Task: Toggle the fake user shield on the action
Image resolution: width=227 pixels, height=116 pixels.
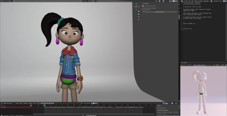Action: (93, 103)
